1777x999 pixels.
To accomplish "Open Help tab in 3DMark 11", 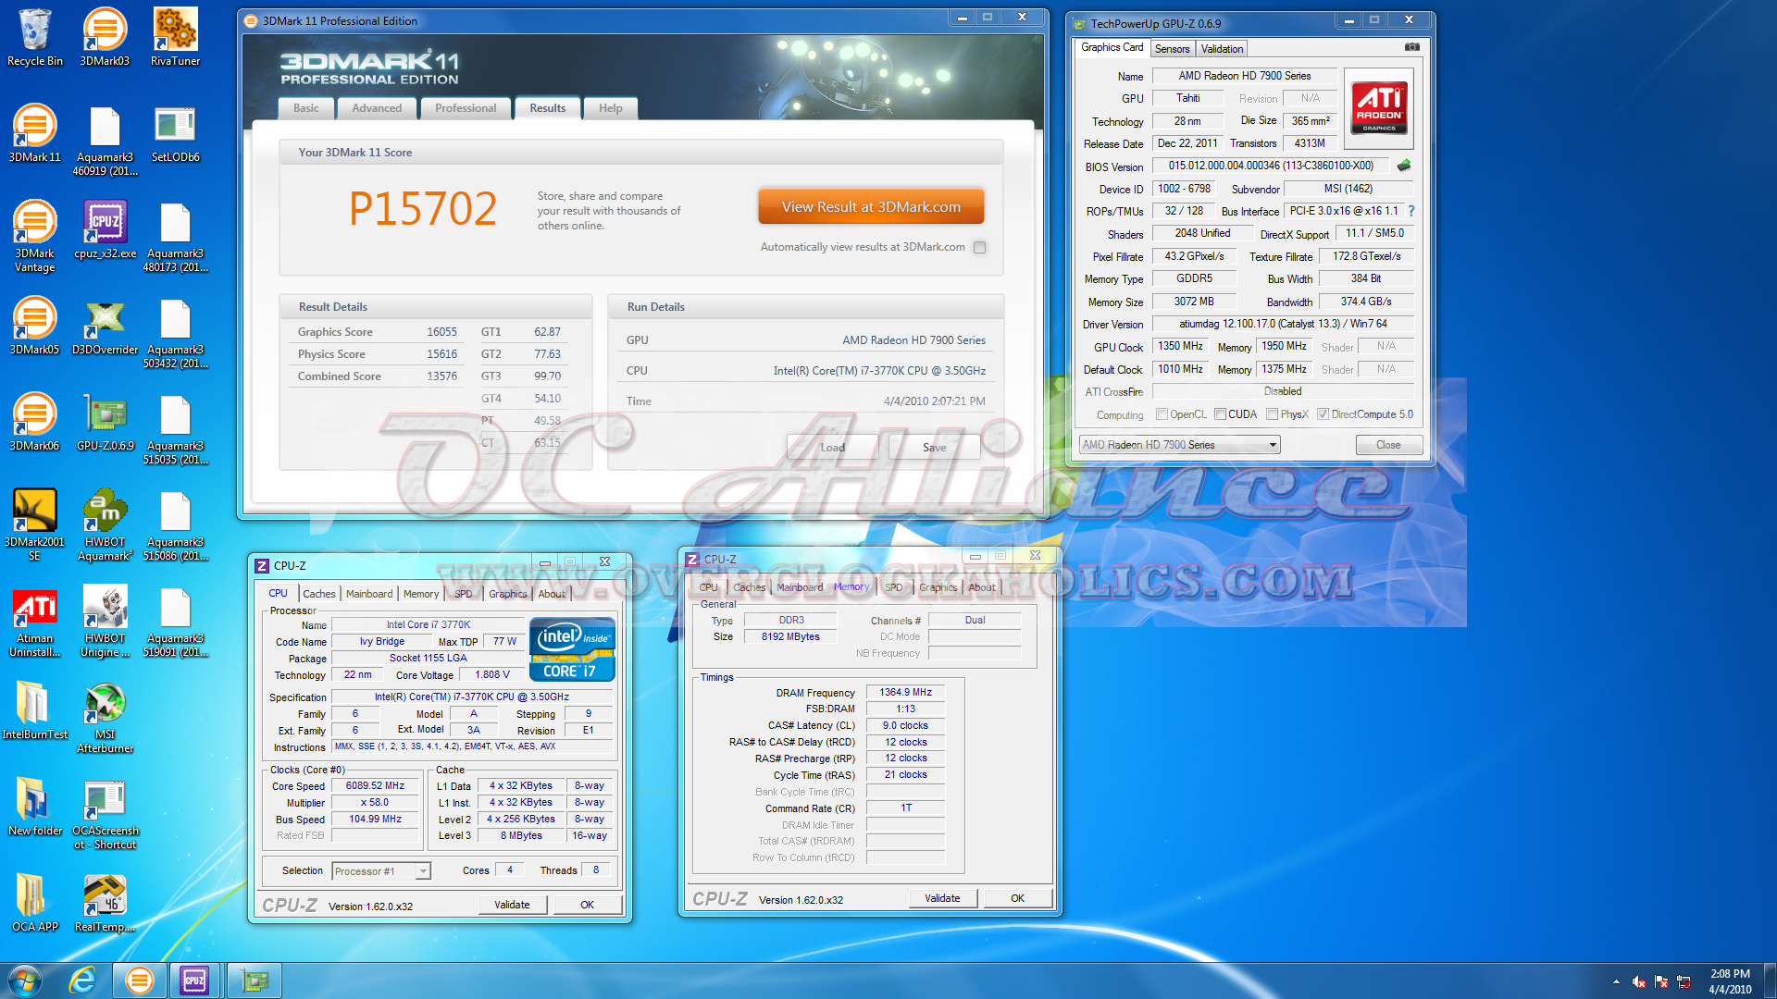I will [611, 108].
